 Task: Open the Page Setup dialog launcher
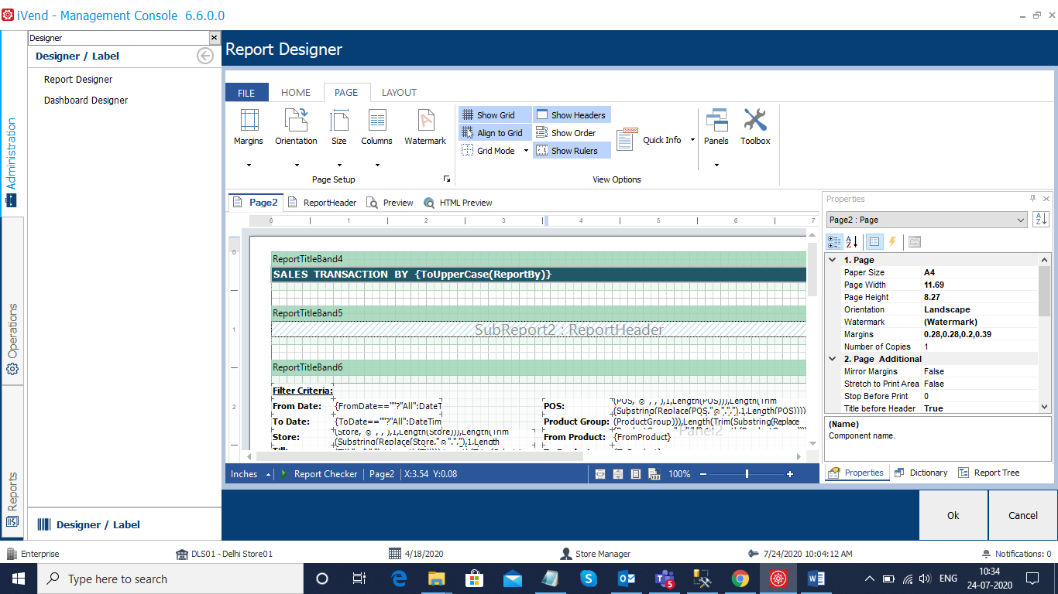point(447,179)
